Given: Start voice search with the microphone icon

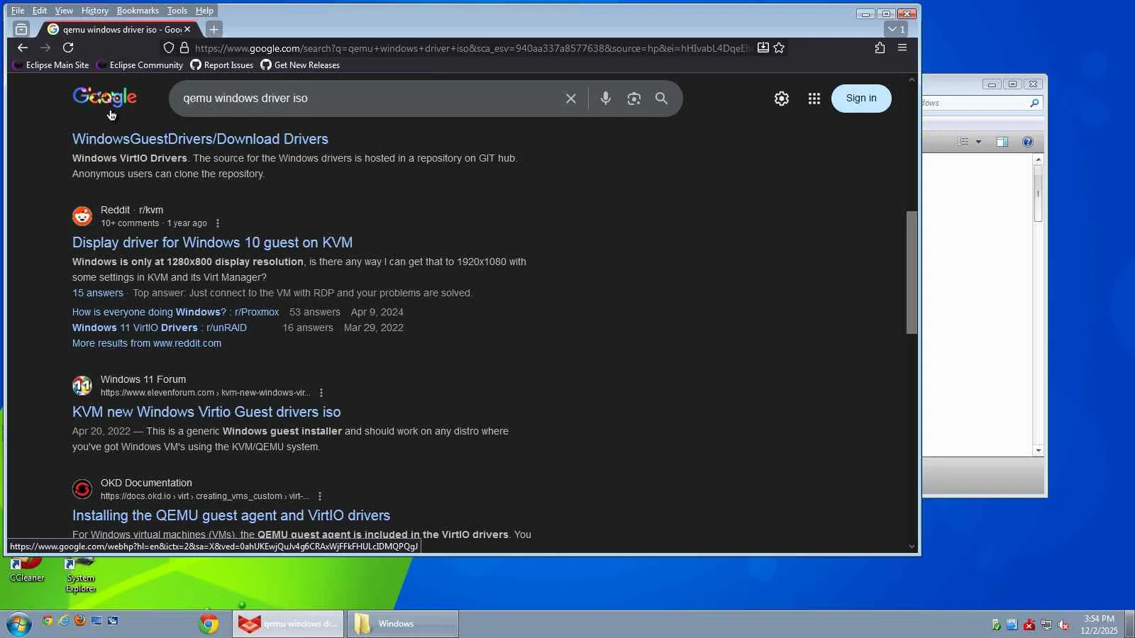Looking at the screenshot, I should (x=605, y=99).
